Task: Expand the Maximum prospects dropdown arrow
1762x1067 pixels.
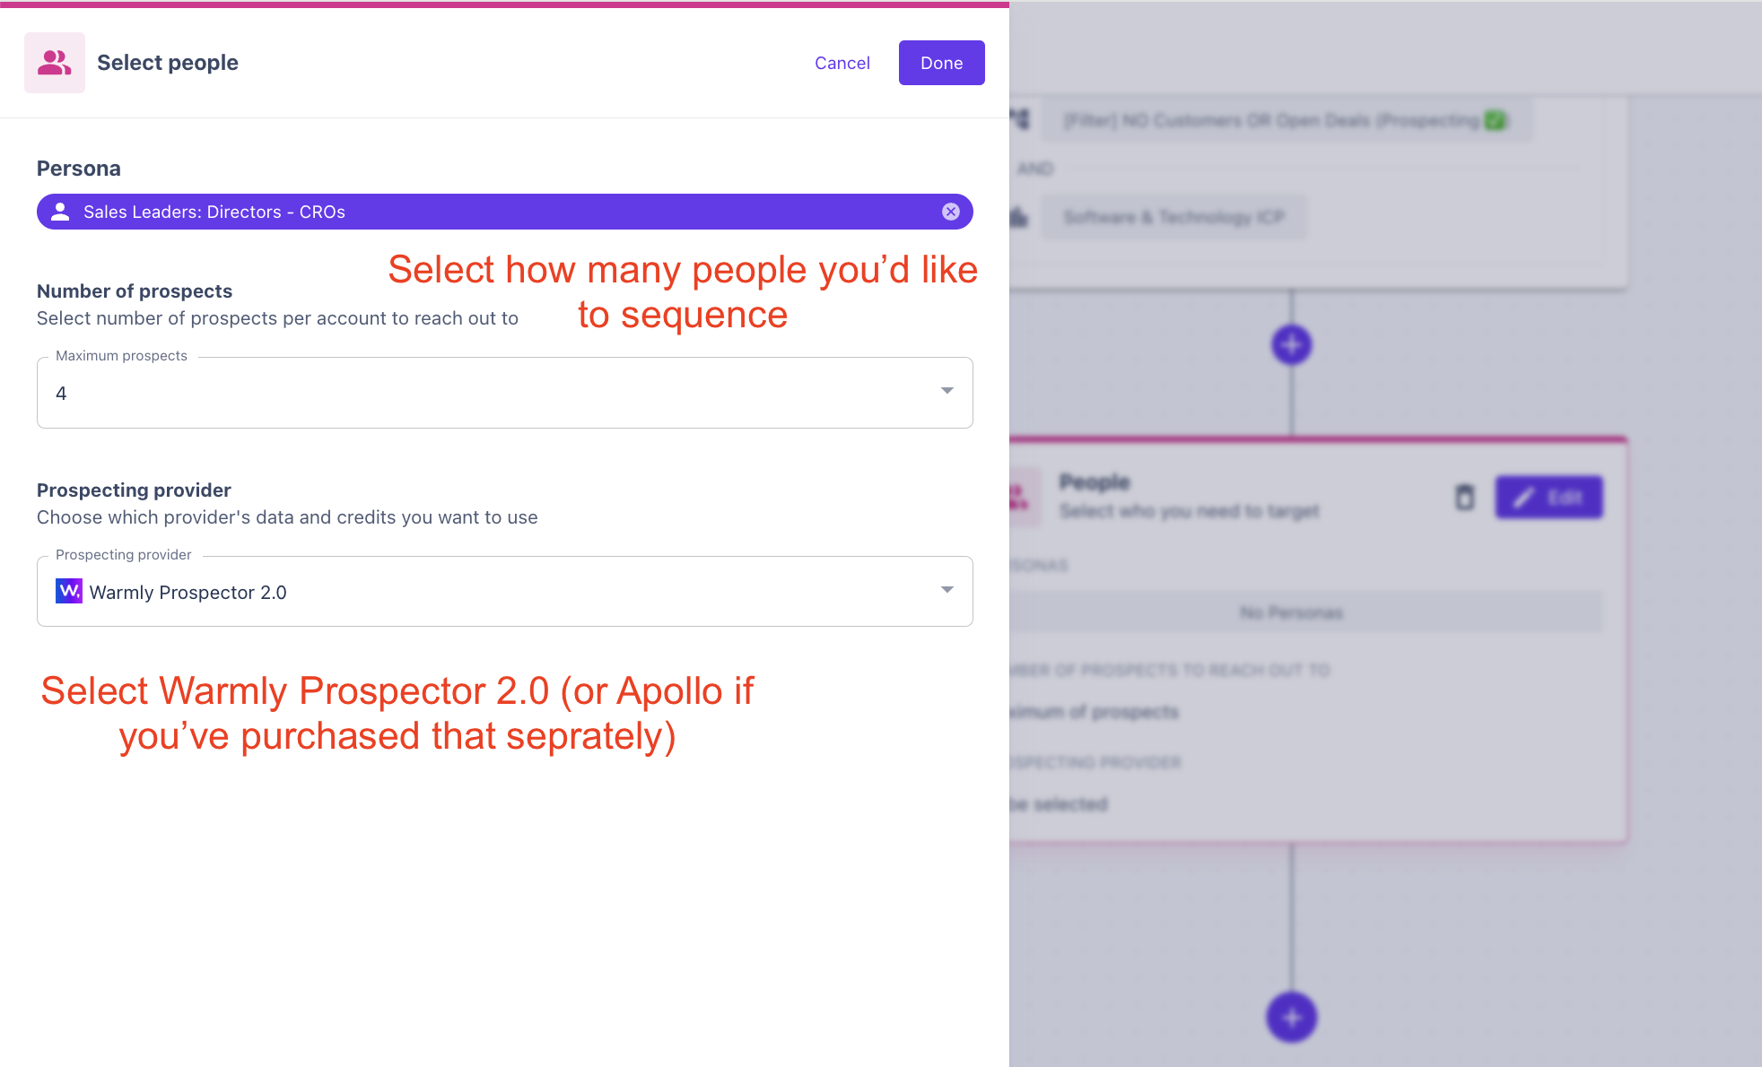Action: [x=946, y=391]
